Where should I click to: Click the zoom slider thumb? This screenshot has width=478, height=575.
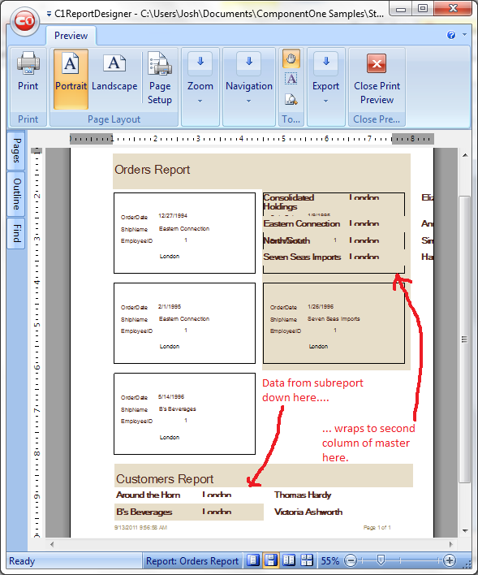coord(381,560)
